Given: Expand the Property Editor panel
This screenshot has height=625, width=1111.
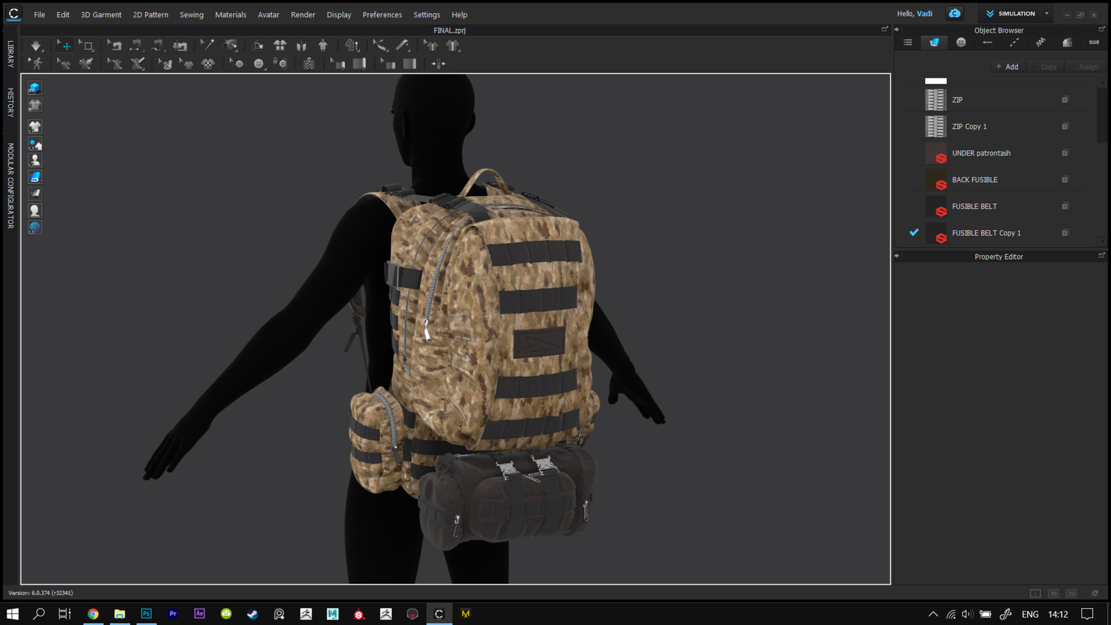Looking at the screenshot, I should tap(1102, 255).
